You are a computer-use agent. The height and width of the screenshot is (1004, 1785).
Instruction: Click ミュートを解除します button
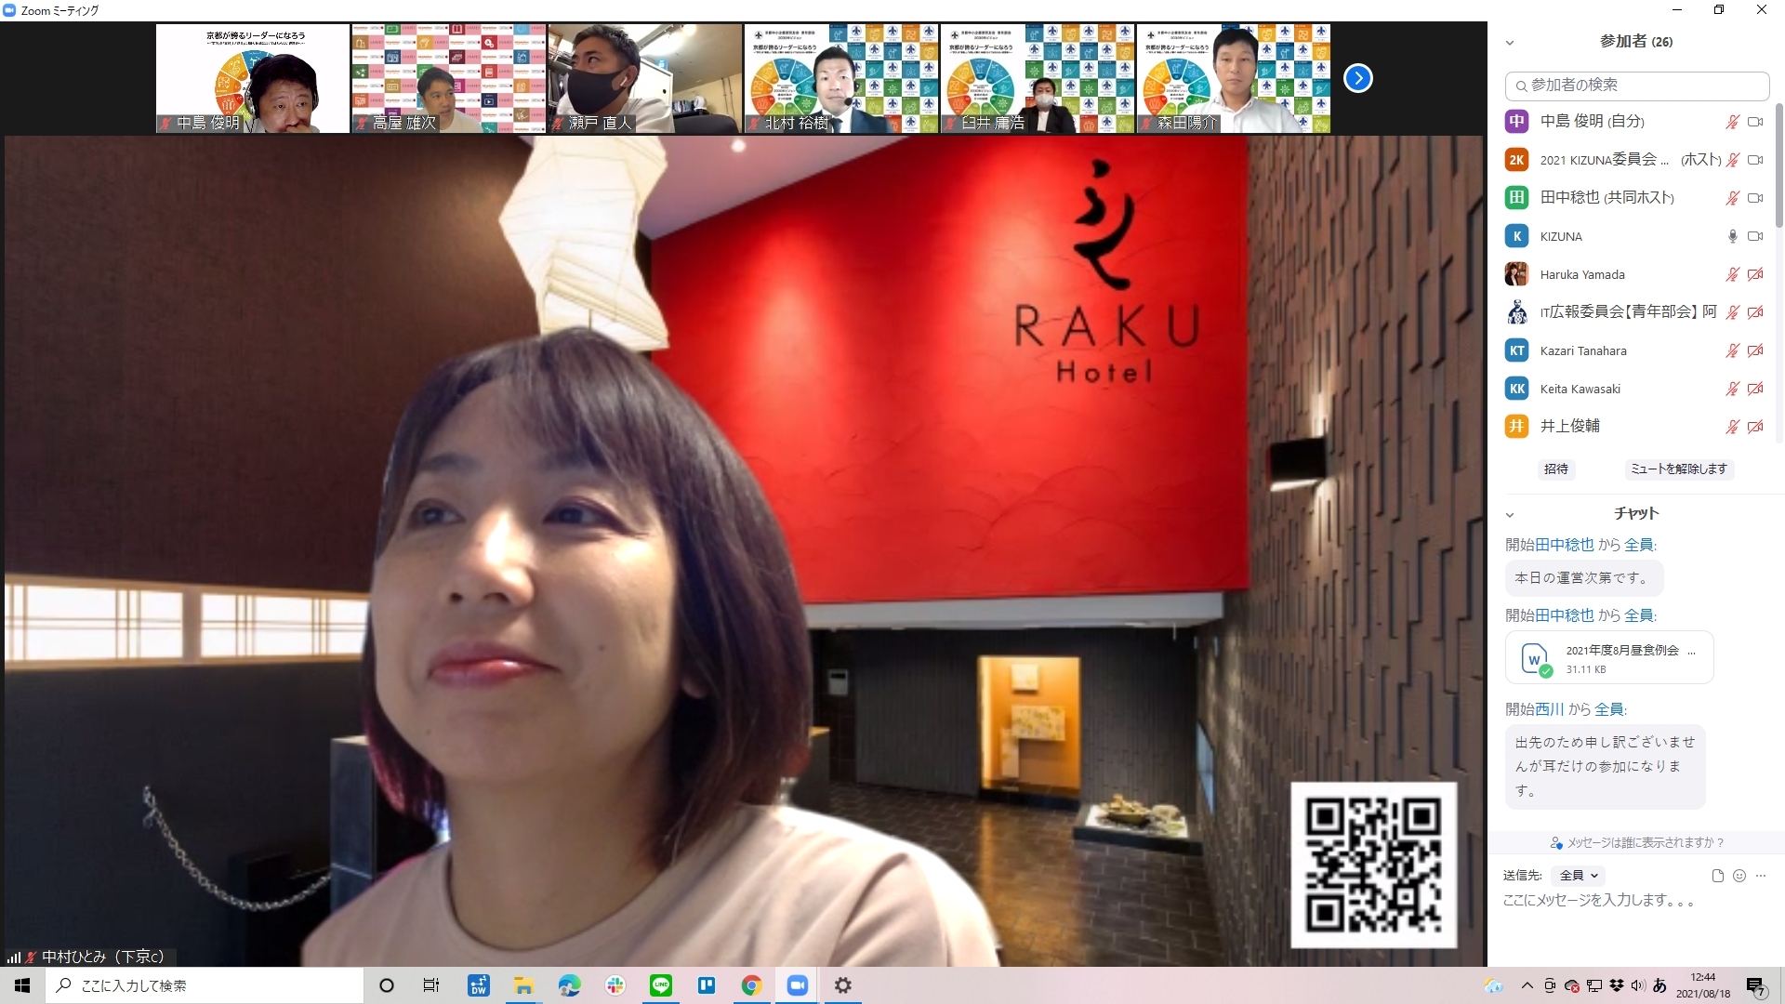[x=1679, y=469]
